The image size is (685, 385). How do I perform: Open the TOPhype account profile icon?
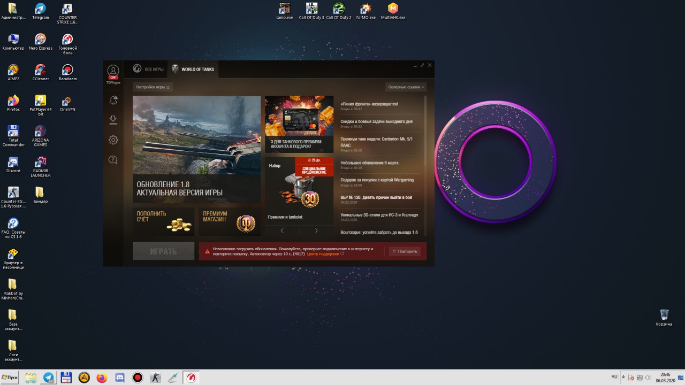[113, 71]
